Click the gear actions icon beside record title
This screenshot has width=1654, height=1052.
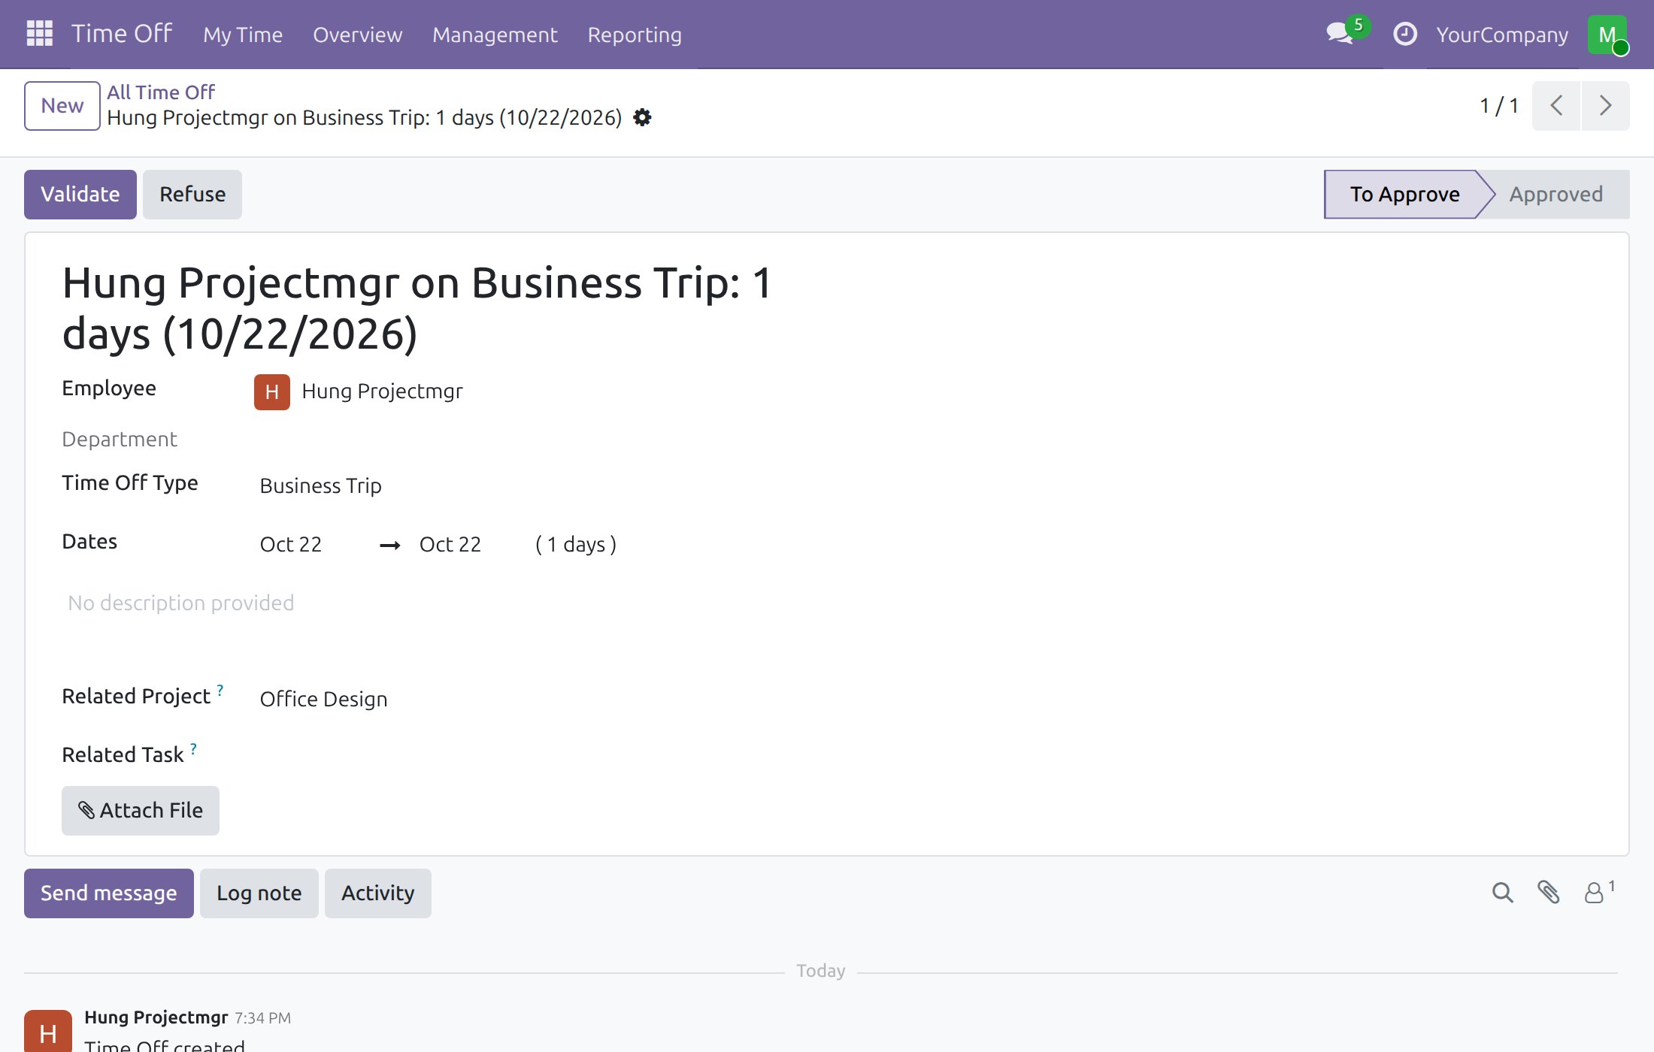pos(642,118)
